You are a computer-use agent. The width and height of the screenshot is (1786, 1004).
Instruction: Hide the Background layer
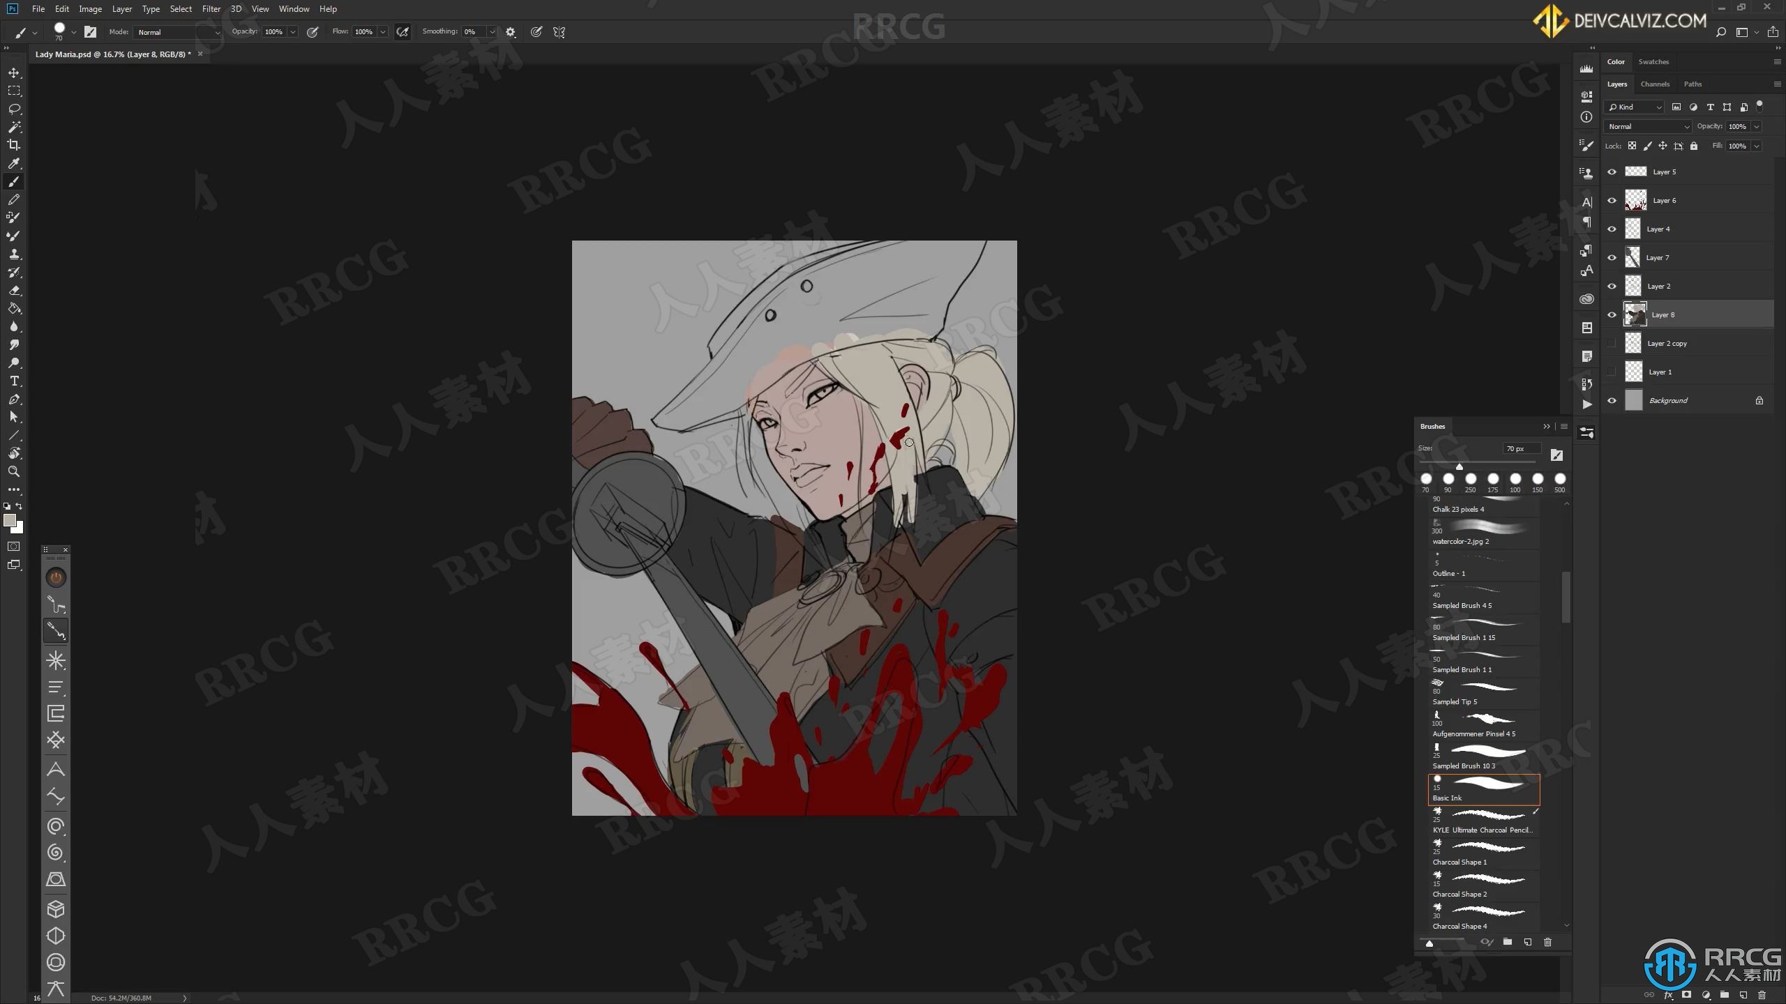coord(1612,400)
